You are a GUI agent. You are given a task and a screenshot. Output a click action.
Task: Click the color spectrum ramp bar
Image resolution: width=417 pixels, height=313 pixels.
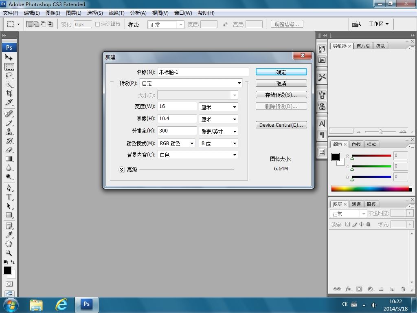[370, 189]
